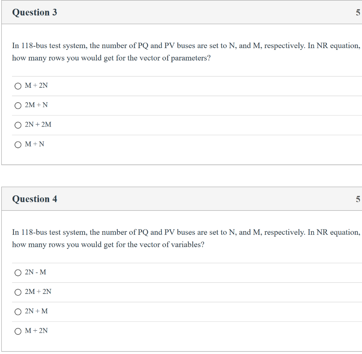362x354 pixels.
Task: Click the points value beside Question 4
Action: pyautogui.click(x=358, y=199)
